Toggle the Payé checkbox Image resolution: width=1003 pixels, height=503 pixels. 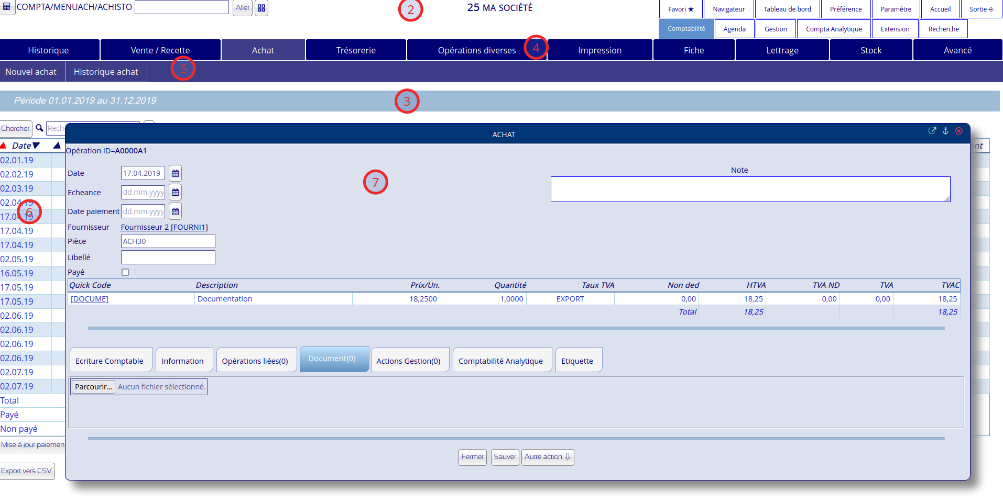(x=125, y=272)
